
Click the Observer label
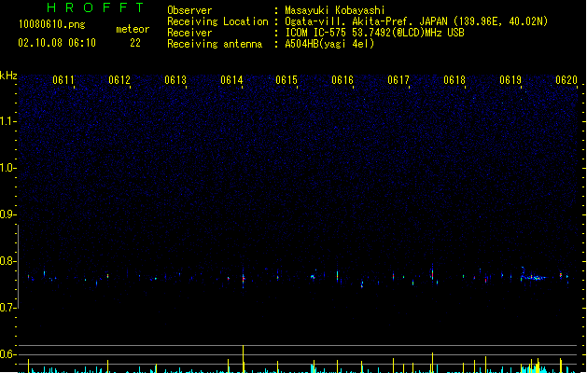pos(189,10)
